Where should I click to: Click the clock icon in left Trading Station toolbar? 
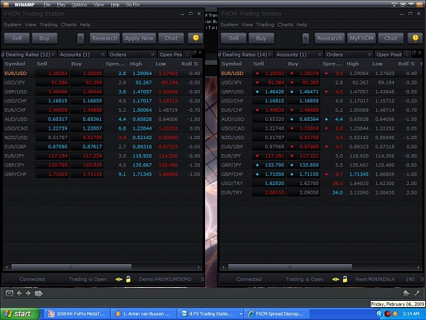coord(196,38)
